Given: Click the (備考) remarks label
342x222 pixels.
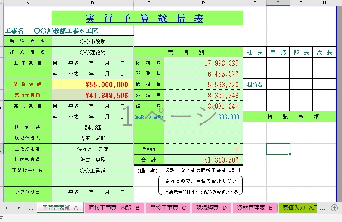Looking at the screenshot, I should tap(147, 170).
